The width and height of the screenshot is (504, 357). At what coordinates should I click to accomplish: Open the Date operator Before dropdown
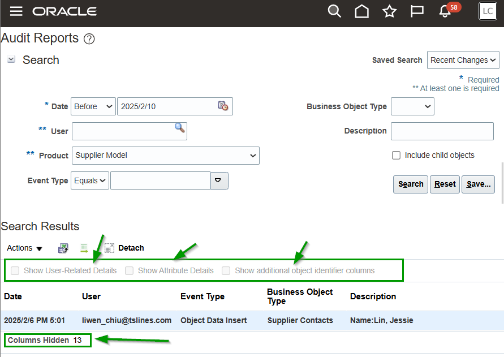click(93, 106)
